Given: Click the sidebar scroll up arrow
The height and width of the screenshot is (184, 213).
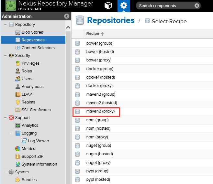Looking at the screenshot, I should click(x=68, y=27).
